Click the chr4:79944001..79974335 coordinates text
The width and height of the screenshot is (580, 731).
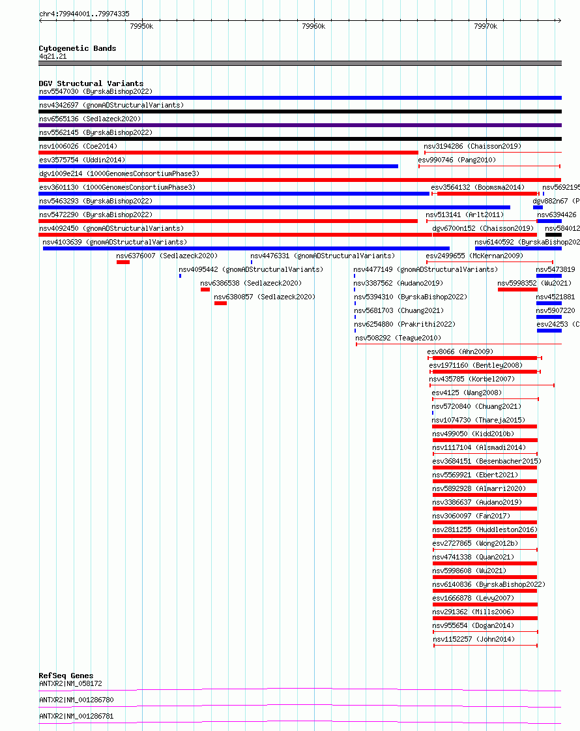[84, 14]
